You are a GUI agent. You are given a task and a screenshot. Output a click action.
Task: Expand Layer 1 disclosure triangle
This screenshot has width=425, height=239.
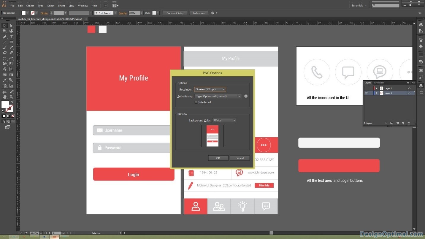pos(377,93)
